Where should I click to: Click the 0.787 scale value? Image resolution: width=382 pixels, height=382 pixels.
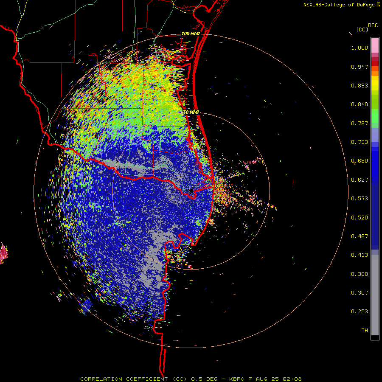[x=360, y=123]
